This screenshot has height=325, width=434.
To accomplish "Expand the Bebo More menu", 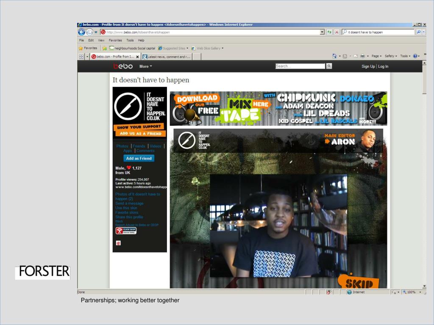I will [146, 66].
